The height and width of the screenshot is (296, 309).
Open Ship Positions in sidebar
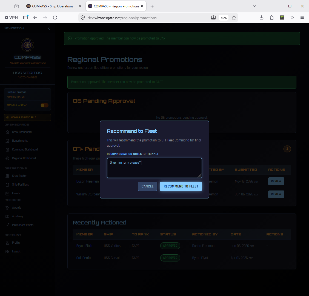(x=21, y=184)
